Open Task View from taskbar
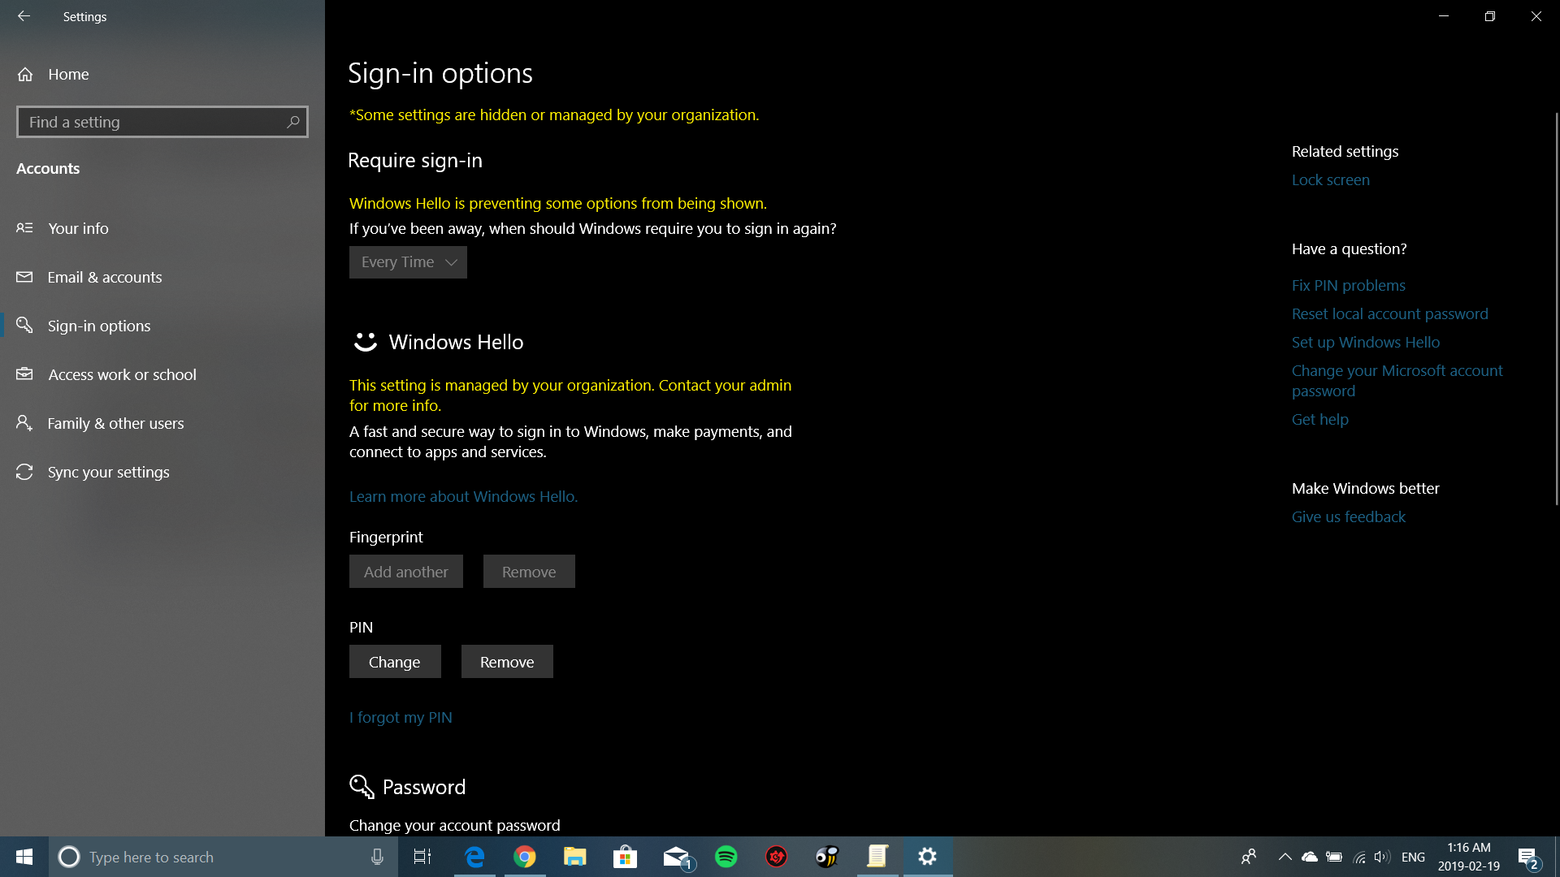The image size is (1560, 877). [422, 857]
